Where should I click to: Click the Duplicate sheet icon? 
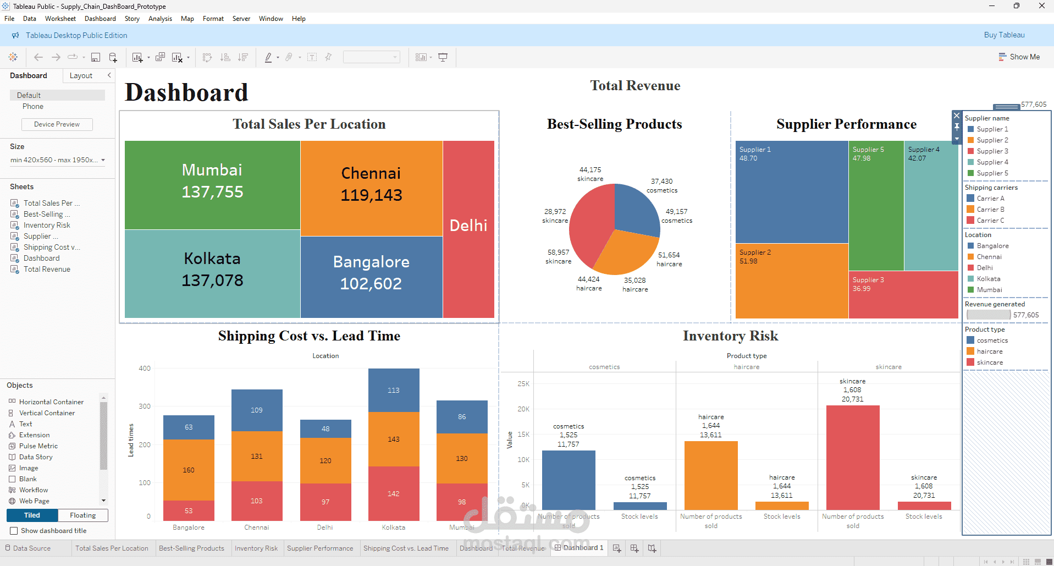click(161, 57)
